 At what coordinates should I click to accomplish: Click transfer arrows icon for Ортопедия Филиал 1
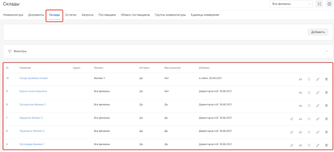click(292, 145)
